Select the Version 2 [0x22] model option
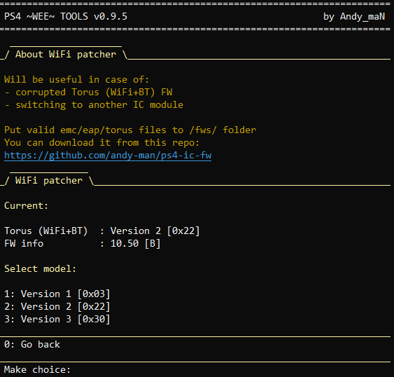This screenshot has height=377, width=394. [x=57, y=306]
